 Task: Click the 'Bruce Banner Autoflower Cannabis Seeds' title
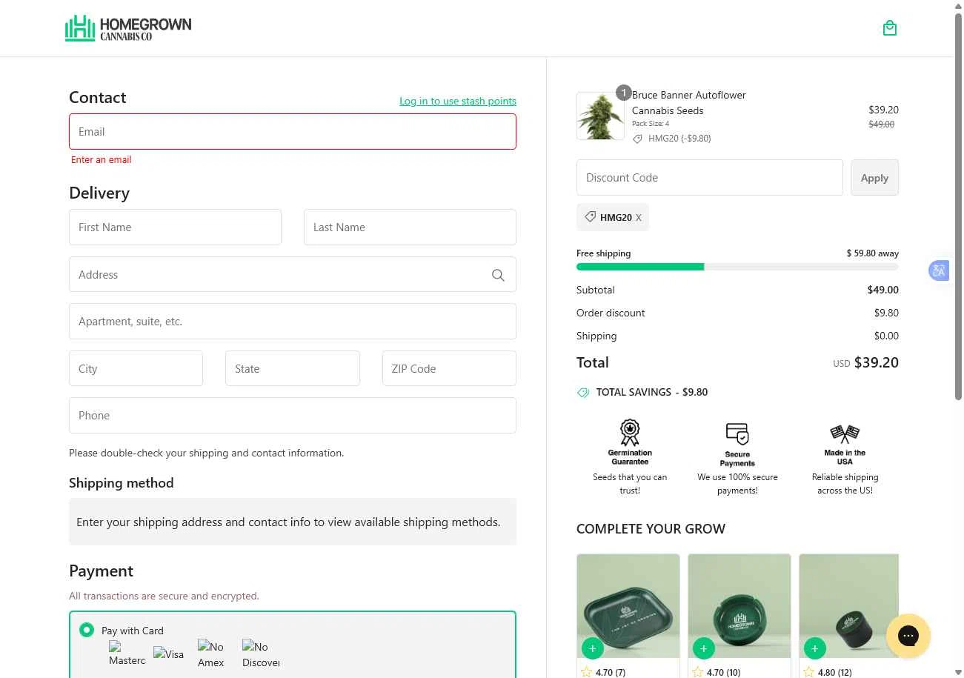[x=689, y=103]
